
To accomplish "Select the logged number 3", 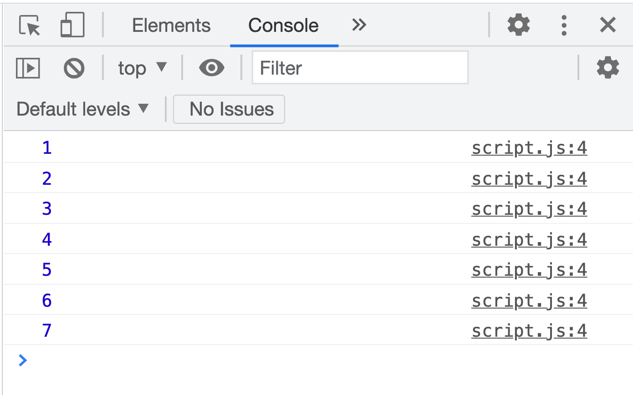I will [47, 208].
